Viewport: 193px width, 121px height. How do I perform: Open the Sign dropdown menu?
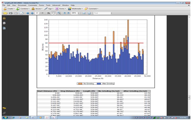49,9
